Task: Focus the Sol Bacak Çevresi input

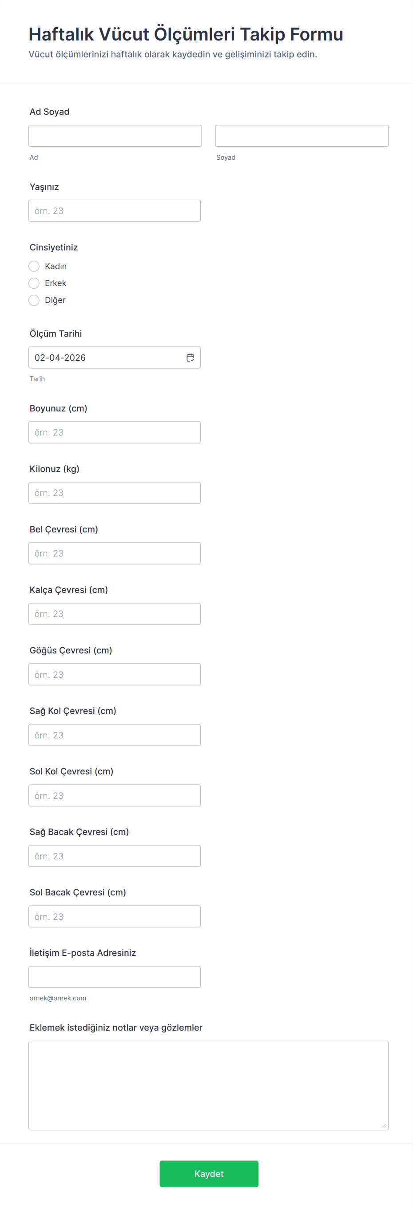Action: [115, 917]
